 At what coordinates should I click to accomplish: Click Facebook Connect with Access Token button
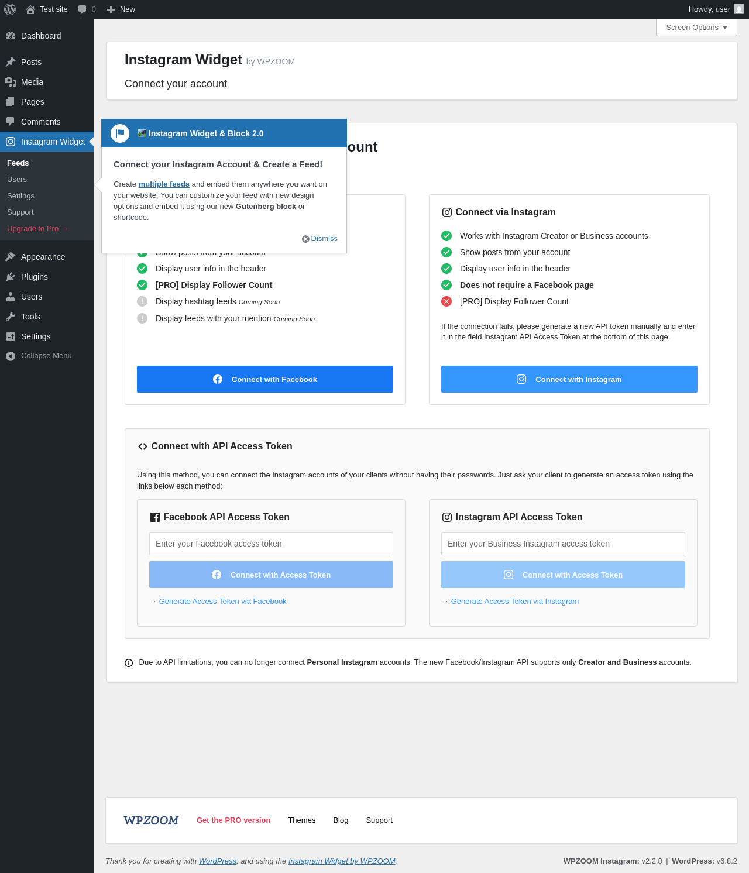[x=271, y=575]
